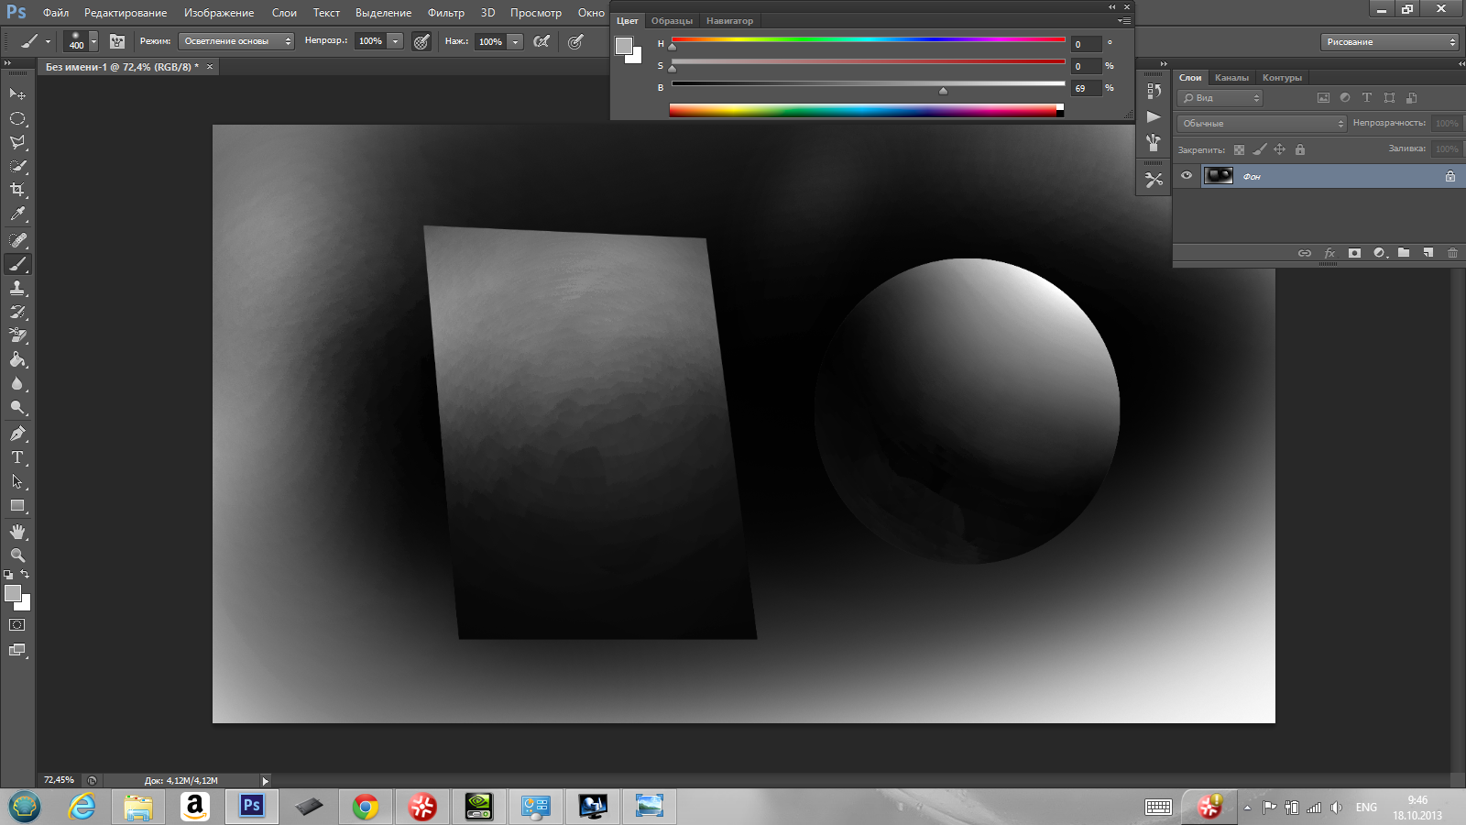Select the History Brush tool

coord(17,312)
